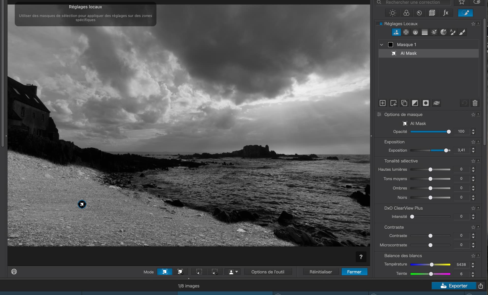The image size is (488, 295).
Task: Click the duplicate mask icon
Action: click(404, 103)
